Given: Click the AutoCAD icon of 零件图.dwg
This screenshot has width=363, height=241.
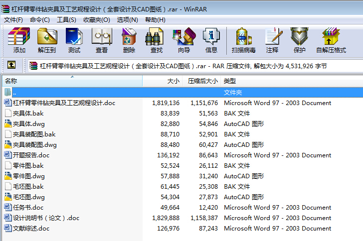Looking at the screenshot, I should [8, 176].
